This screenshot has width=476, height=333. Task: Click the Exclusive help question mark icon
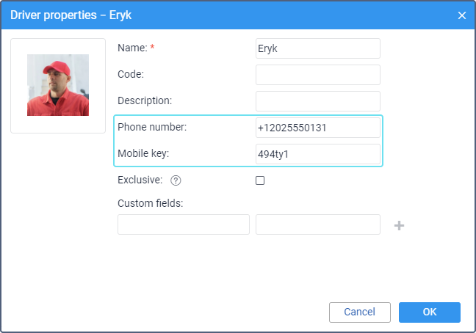click(175, 180)
